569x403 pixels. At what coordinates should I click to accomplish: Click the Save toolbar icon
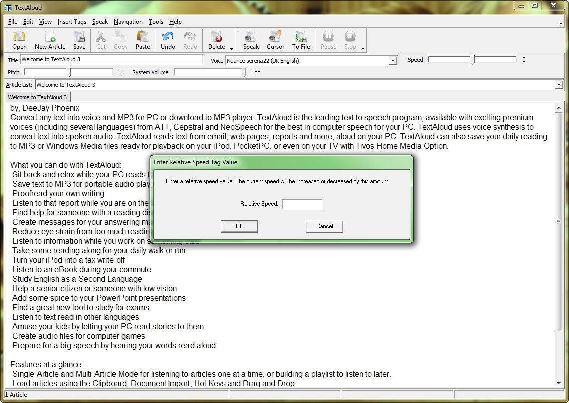point(79,40)
